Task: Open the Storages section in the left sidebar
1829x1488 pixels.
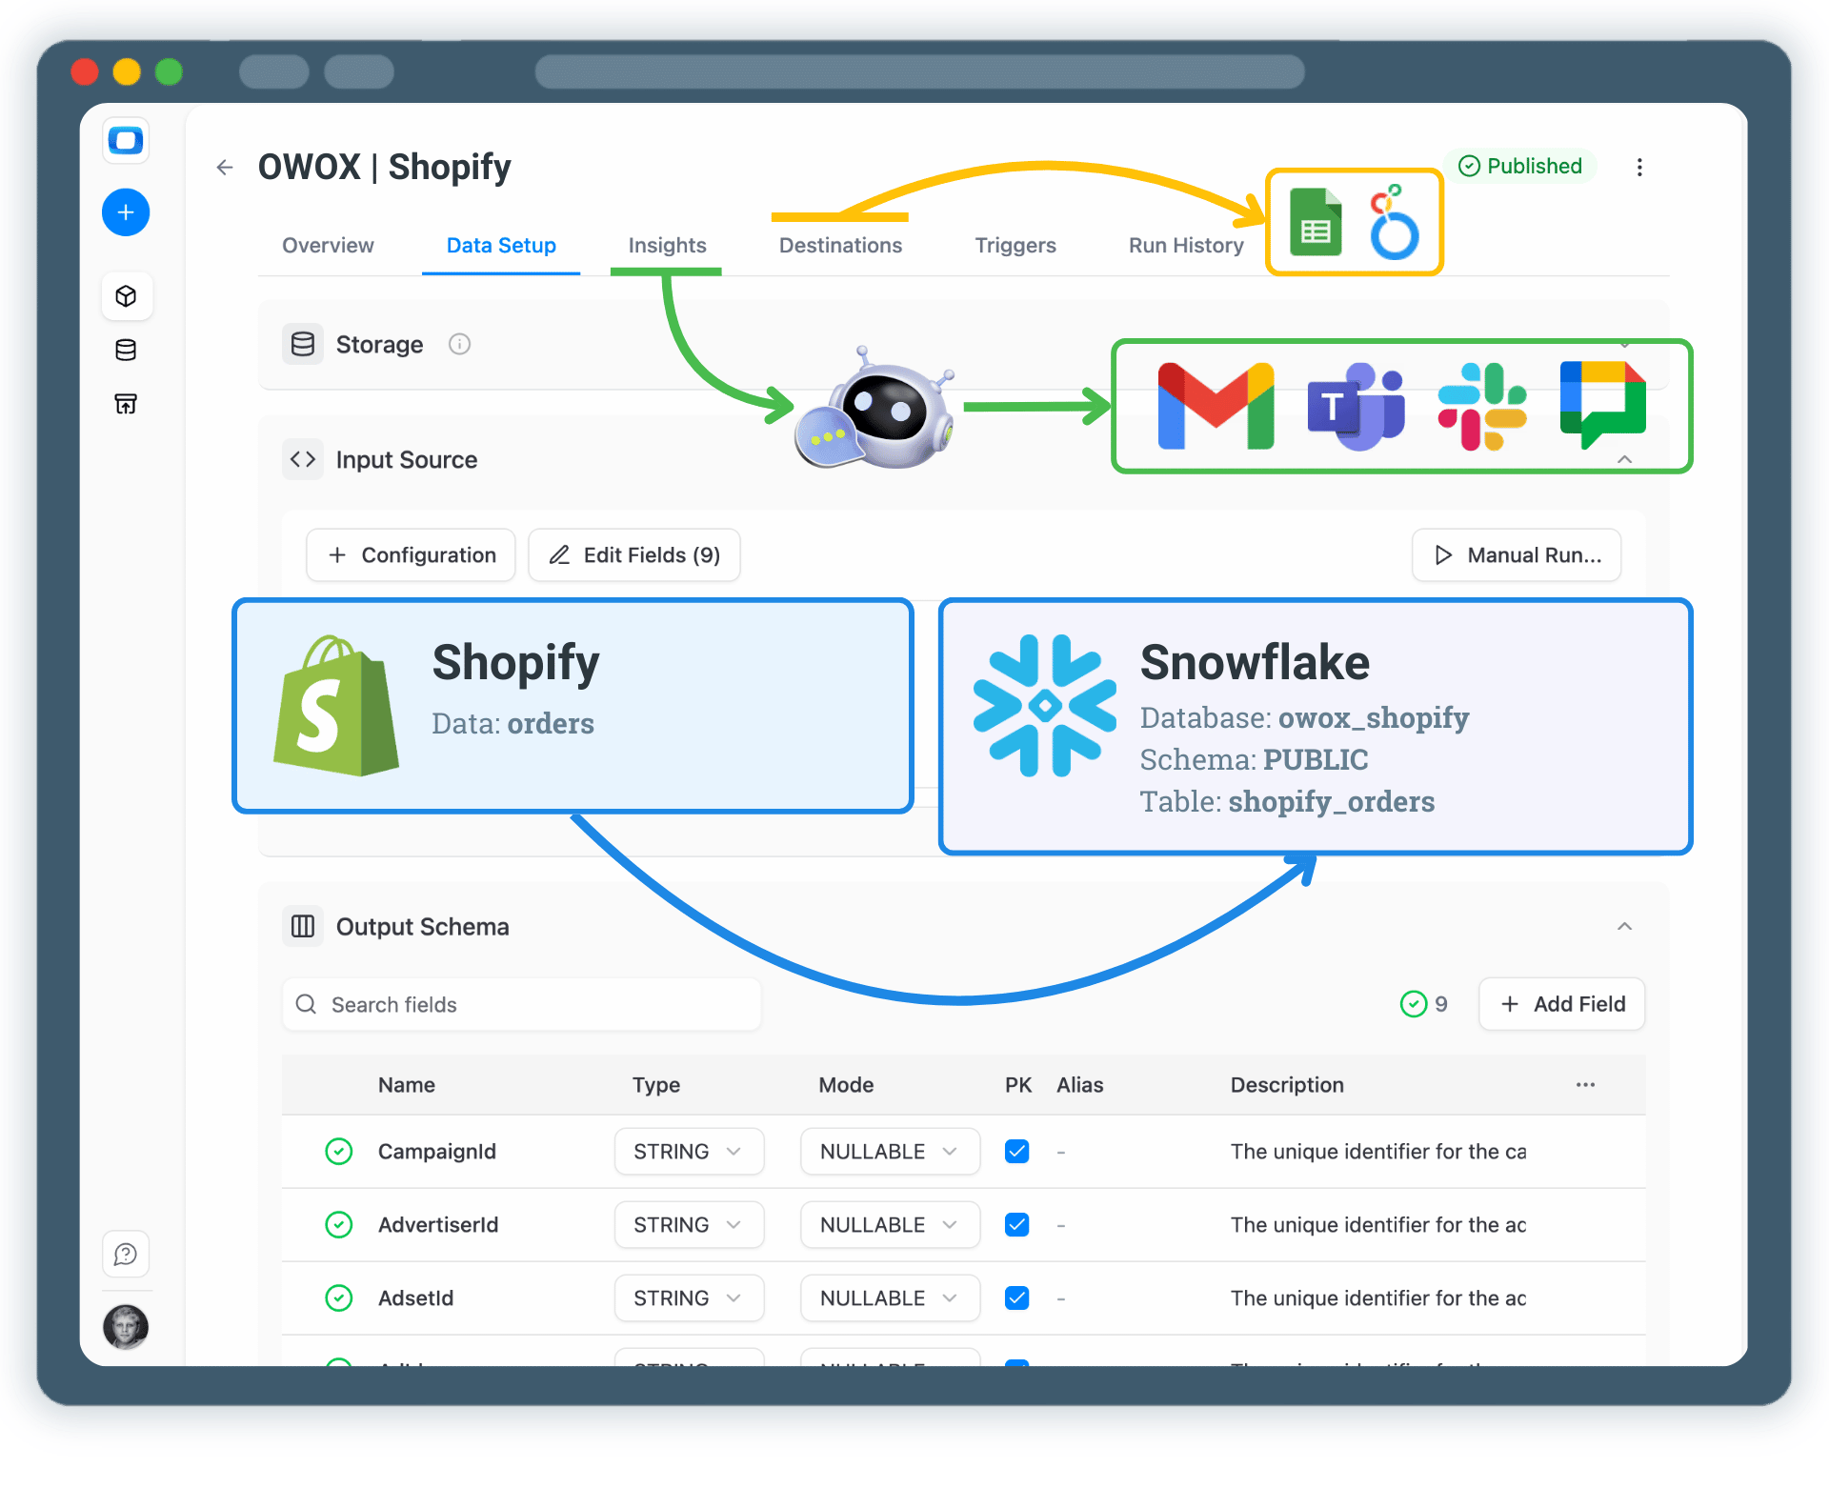Action: 126,350
